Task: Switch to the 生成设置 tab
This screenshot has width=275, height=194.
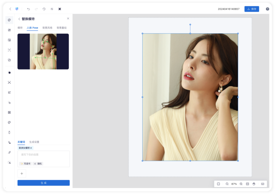Action: coord(34,142)
